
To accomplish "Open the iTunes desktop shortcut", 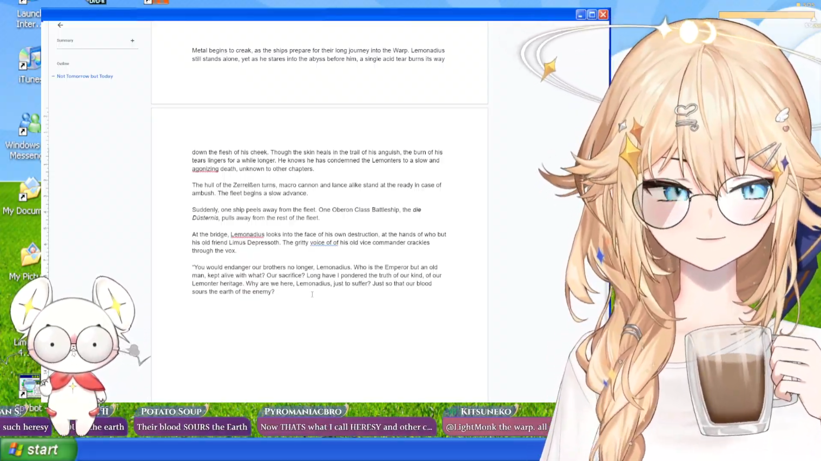I will 29,65.
